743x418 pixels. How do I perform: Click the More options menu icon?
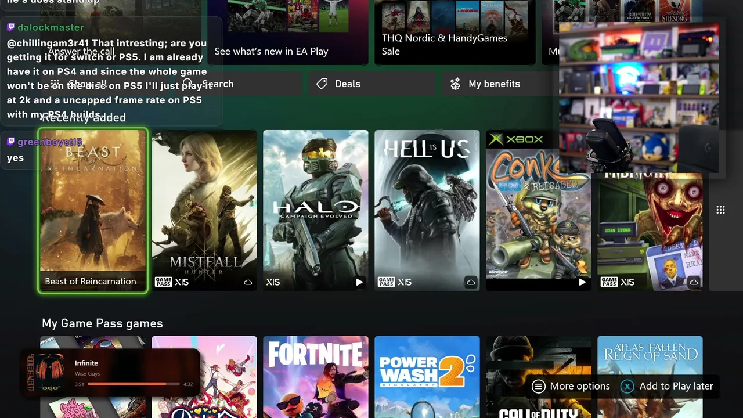click(539, 386)
